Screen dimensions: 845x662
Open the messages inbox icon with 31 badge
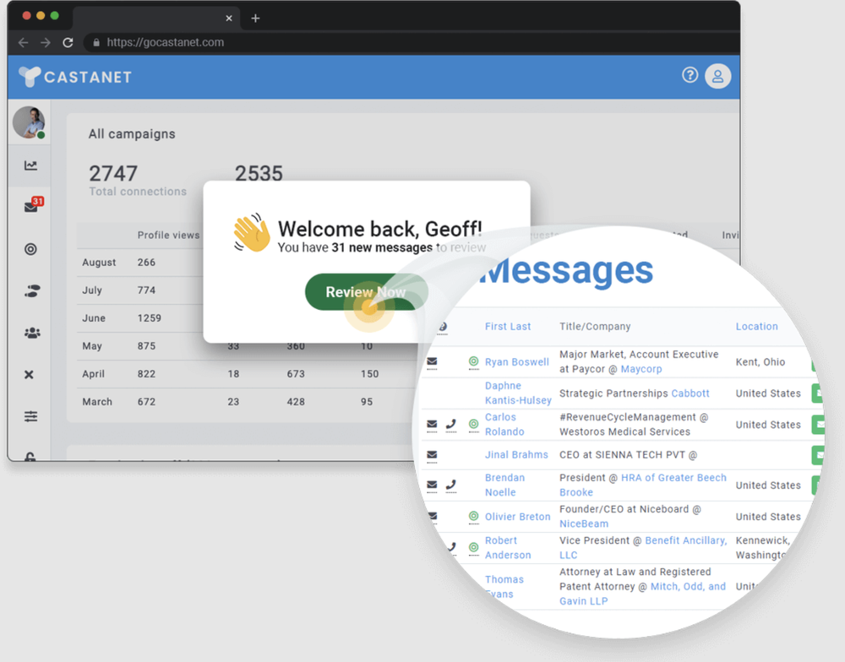click(x=32, y=206)
